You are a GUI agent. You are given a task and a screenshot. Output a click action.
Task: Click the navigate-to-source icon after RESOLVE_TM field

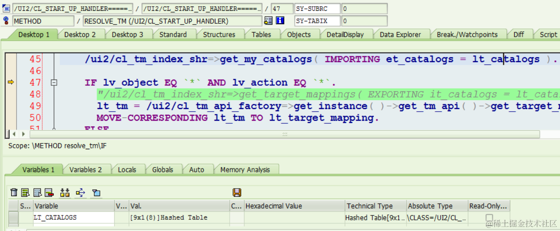(x=269, y=21)
